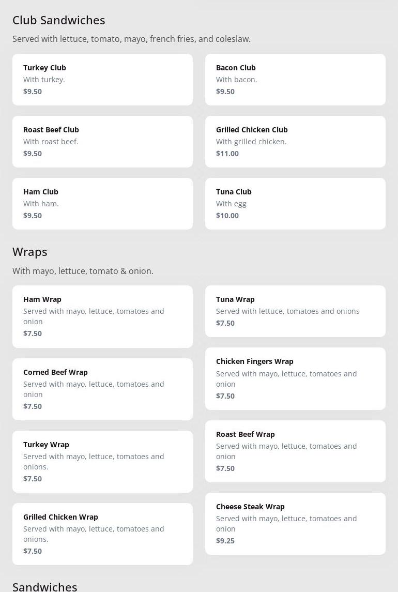Pick the Turkey Wrap item
The width and height of the screenshot is (398, 592).
click(x=102, y=462)
